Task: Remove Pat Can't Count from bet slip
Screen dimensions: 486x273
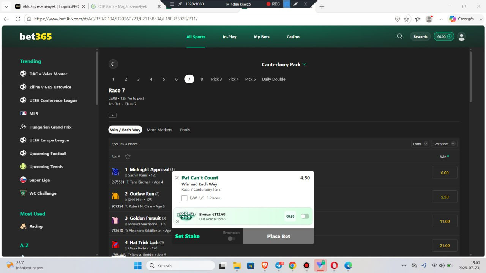Action: (x=177, y=177)
